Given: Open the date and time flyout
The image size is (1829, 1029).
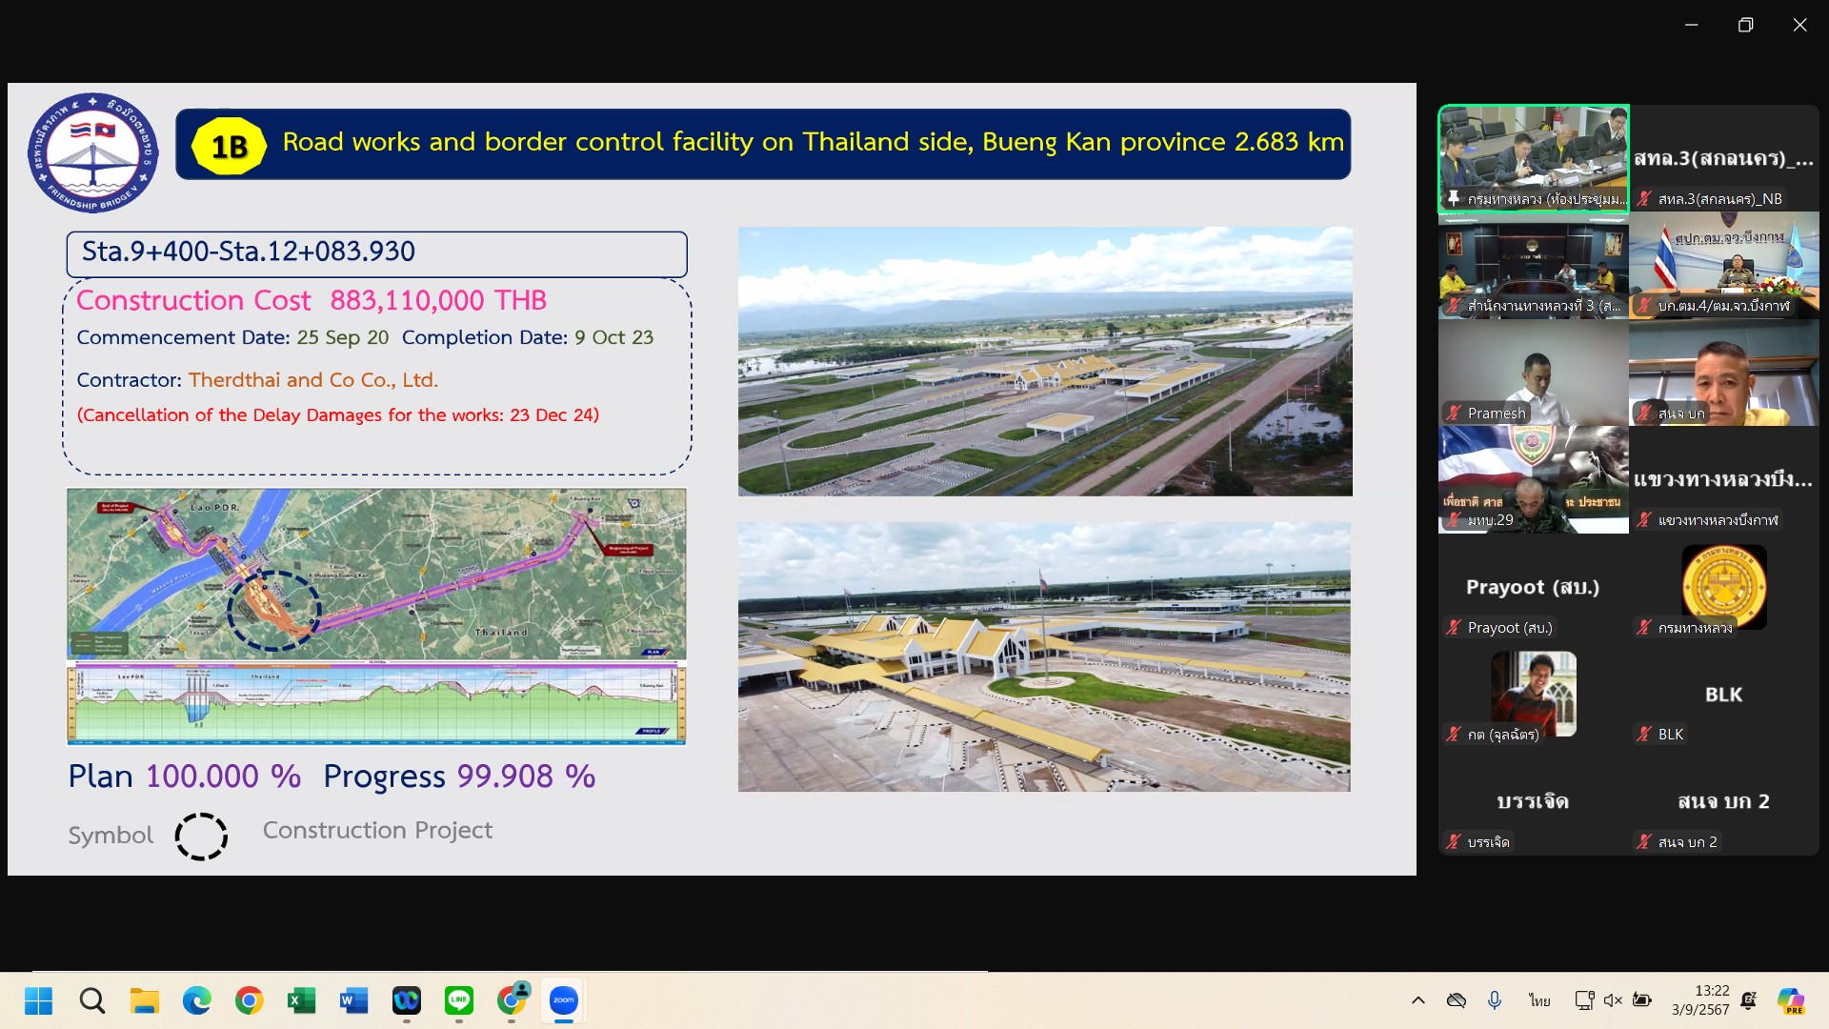Looking at the screenshot, I should point(1701,999).
